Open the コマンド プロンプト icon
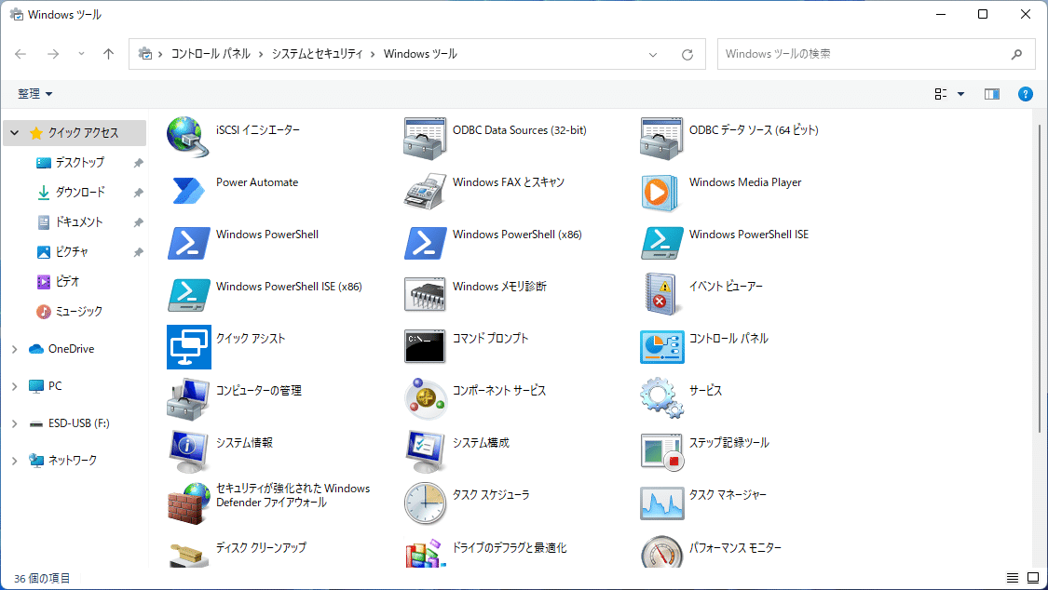 (x=425, y=346)
